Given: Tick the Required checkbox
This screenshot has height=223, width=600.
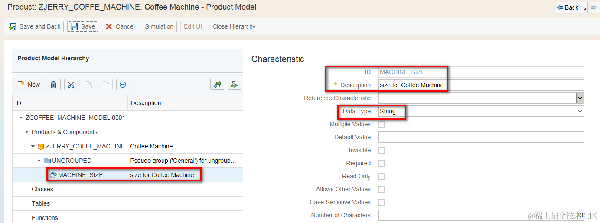Looking at the screenshot, I should coord(382,164).
